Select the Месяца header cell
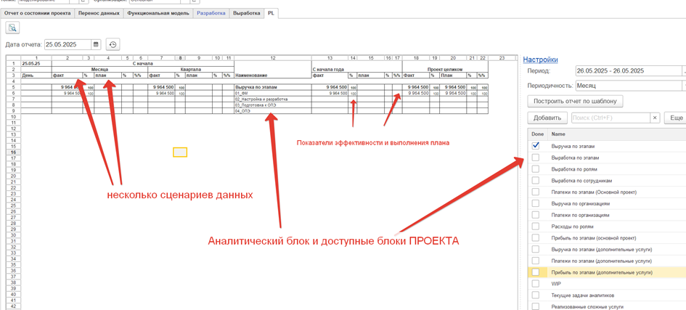Viewport: 686px width, 310px height. pos(99,69)
